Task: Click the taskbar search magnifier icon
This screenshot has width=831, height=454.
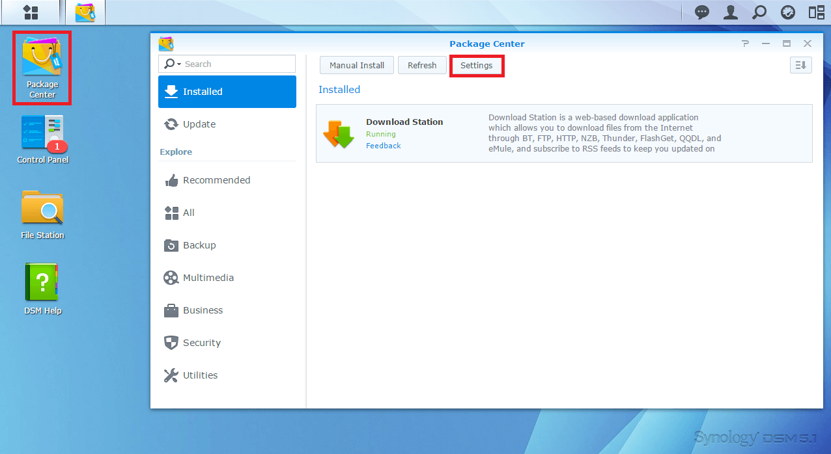Action: 759,12
